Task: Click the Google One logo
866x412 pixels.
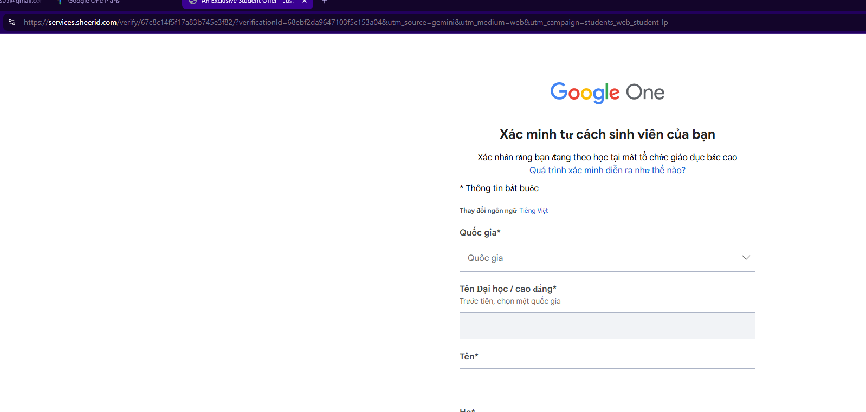Action: 607,93
